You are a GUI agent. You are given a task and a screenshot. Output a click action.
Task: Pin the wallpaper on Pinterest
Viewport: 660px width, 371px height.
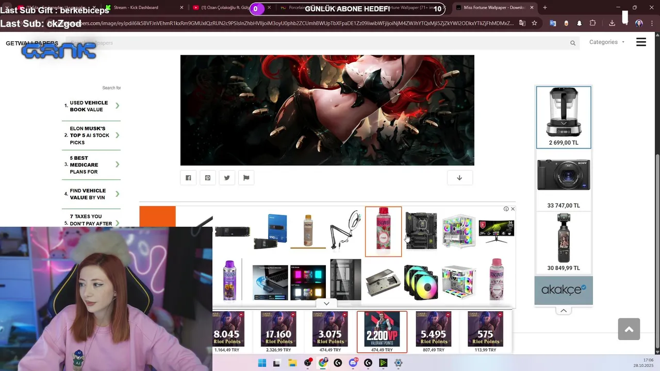[x=207, y=178]
